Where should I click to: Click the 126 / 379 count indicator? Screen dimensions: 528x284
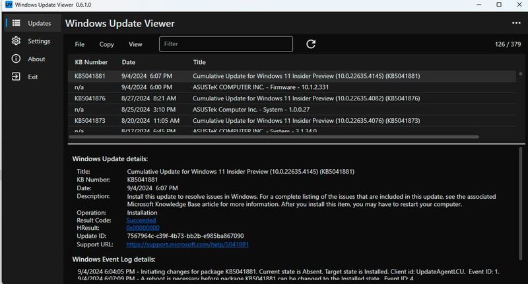508,44
